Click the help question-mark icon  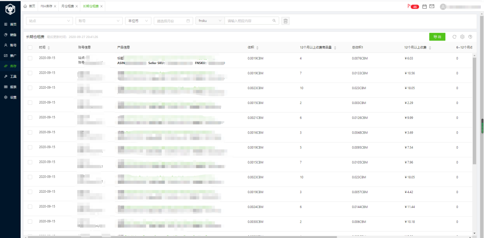(x=470, y=37)
